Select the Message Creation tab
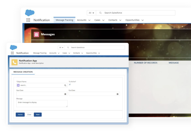The image size is (191, 131). click(x=23, y=72)
